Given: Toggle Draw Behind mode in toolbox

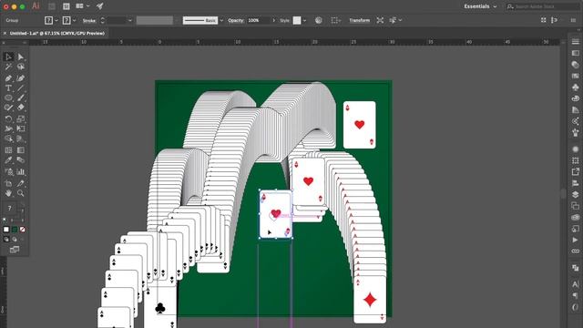Looking at the screenshot, I should pos(15,239).
